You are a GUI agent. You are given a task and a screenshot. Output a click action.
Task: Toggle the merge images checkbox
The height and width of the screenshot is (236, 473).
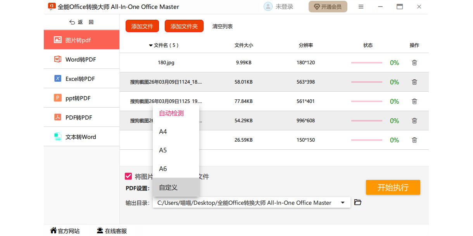coord(128,176)
